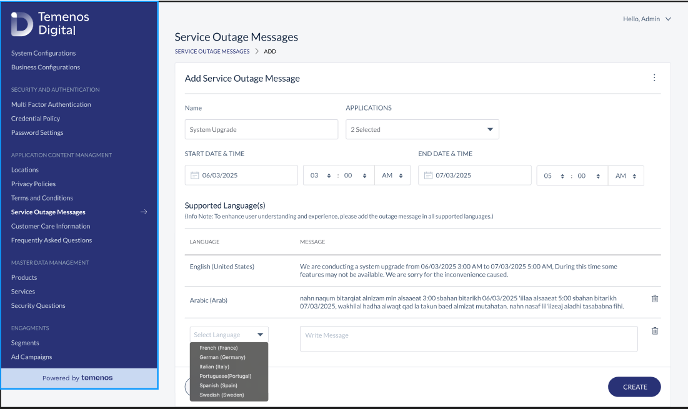Click the English (United States) language cell
This screenshot has height=409, width=688.
(222, 267)
